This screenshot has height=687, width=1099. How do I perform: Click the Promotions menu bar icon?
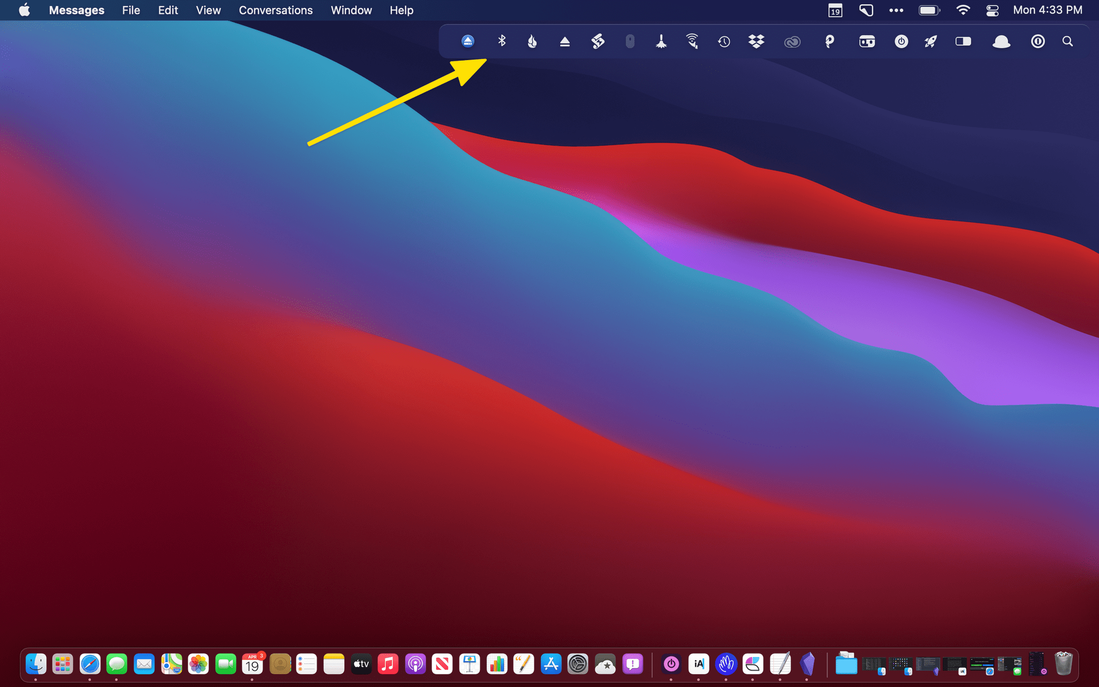click(467, 41)
